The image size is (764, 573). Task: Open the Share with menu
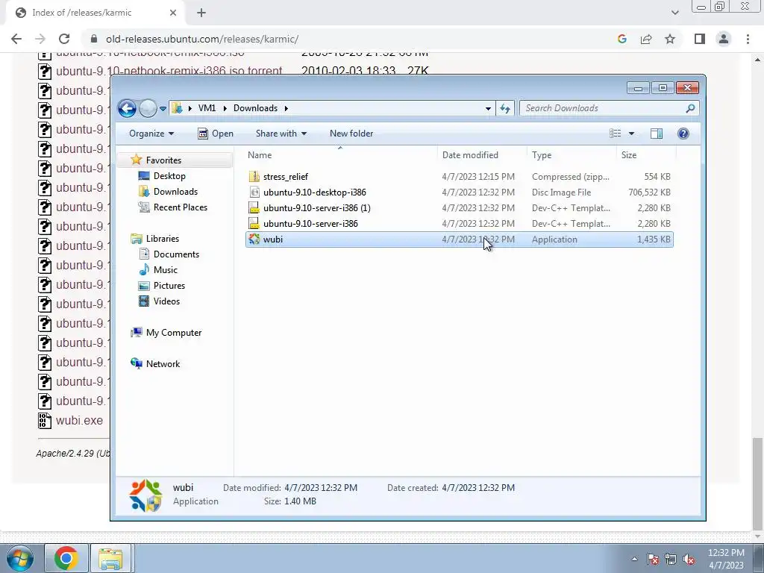tap(281, 134)
